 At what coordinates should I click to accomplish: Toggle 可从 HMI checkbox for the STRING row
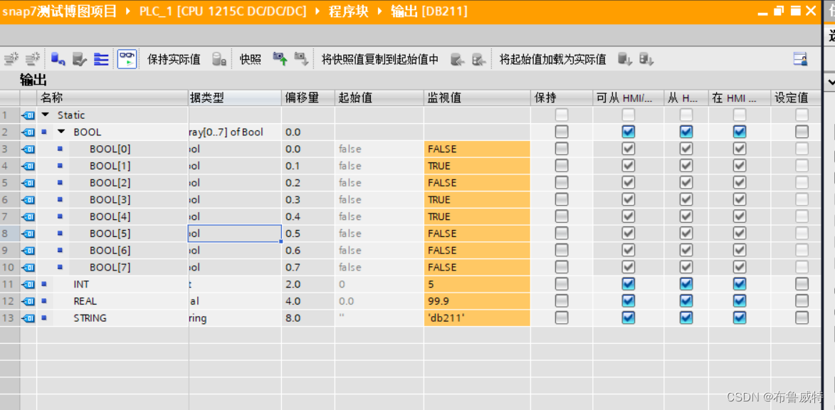[x=629, y=318]
